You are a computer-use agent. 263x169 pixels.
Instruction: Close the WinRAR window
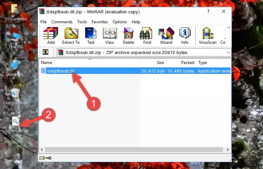(x=224, y=11)
